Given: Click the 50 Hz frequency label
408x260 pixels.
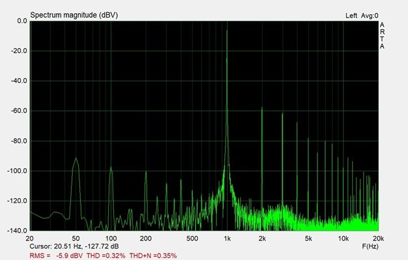Looking at the screenshot, I should click(x=75, y=238).
